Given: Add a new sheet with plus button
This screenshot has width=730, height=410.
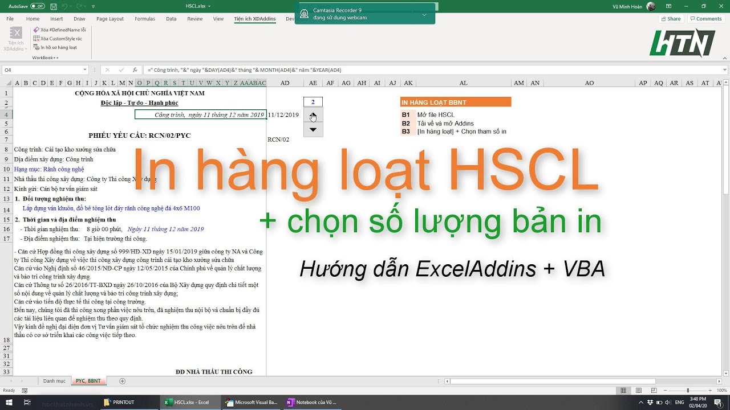Looking at the screenshot, I should (x=122, y=381).
